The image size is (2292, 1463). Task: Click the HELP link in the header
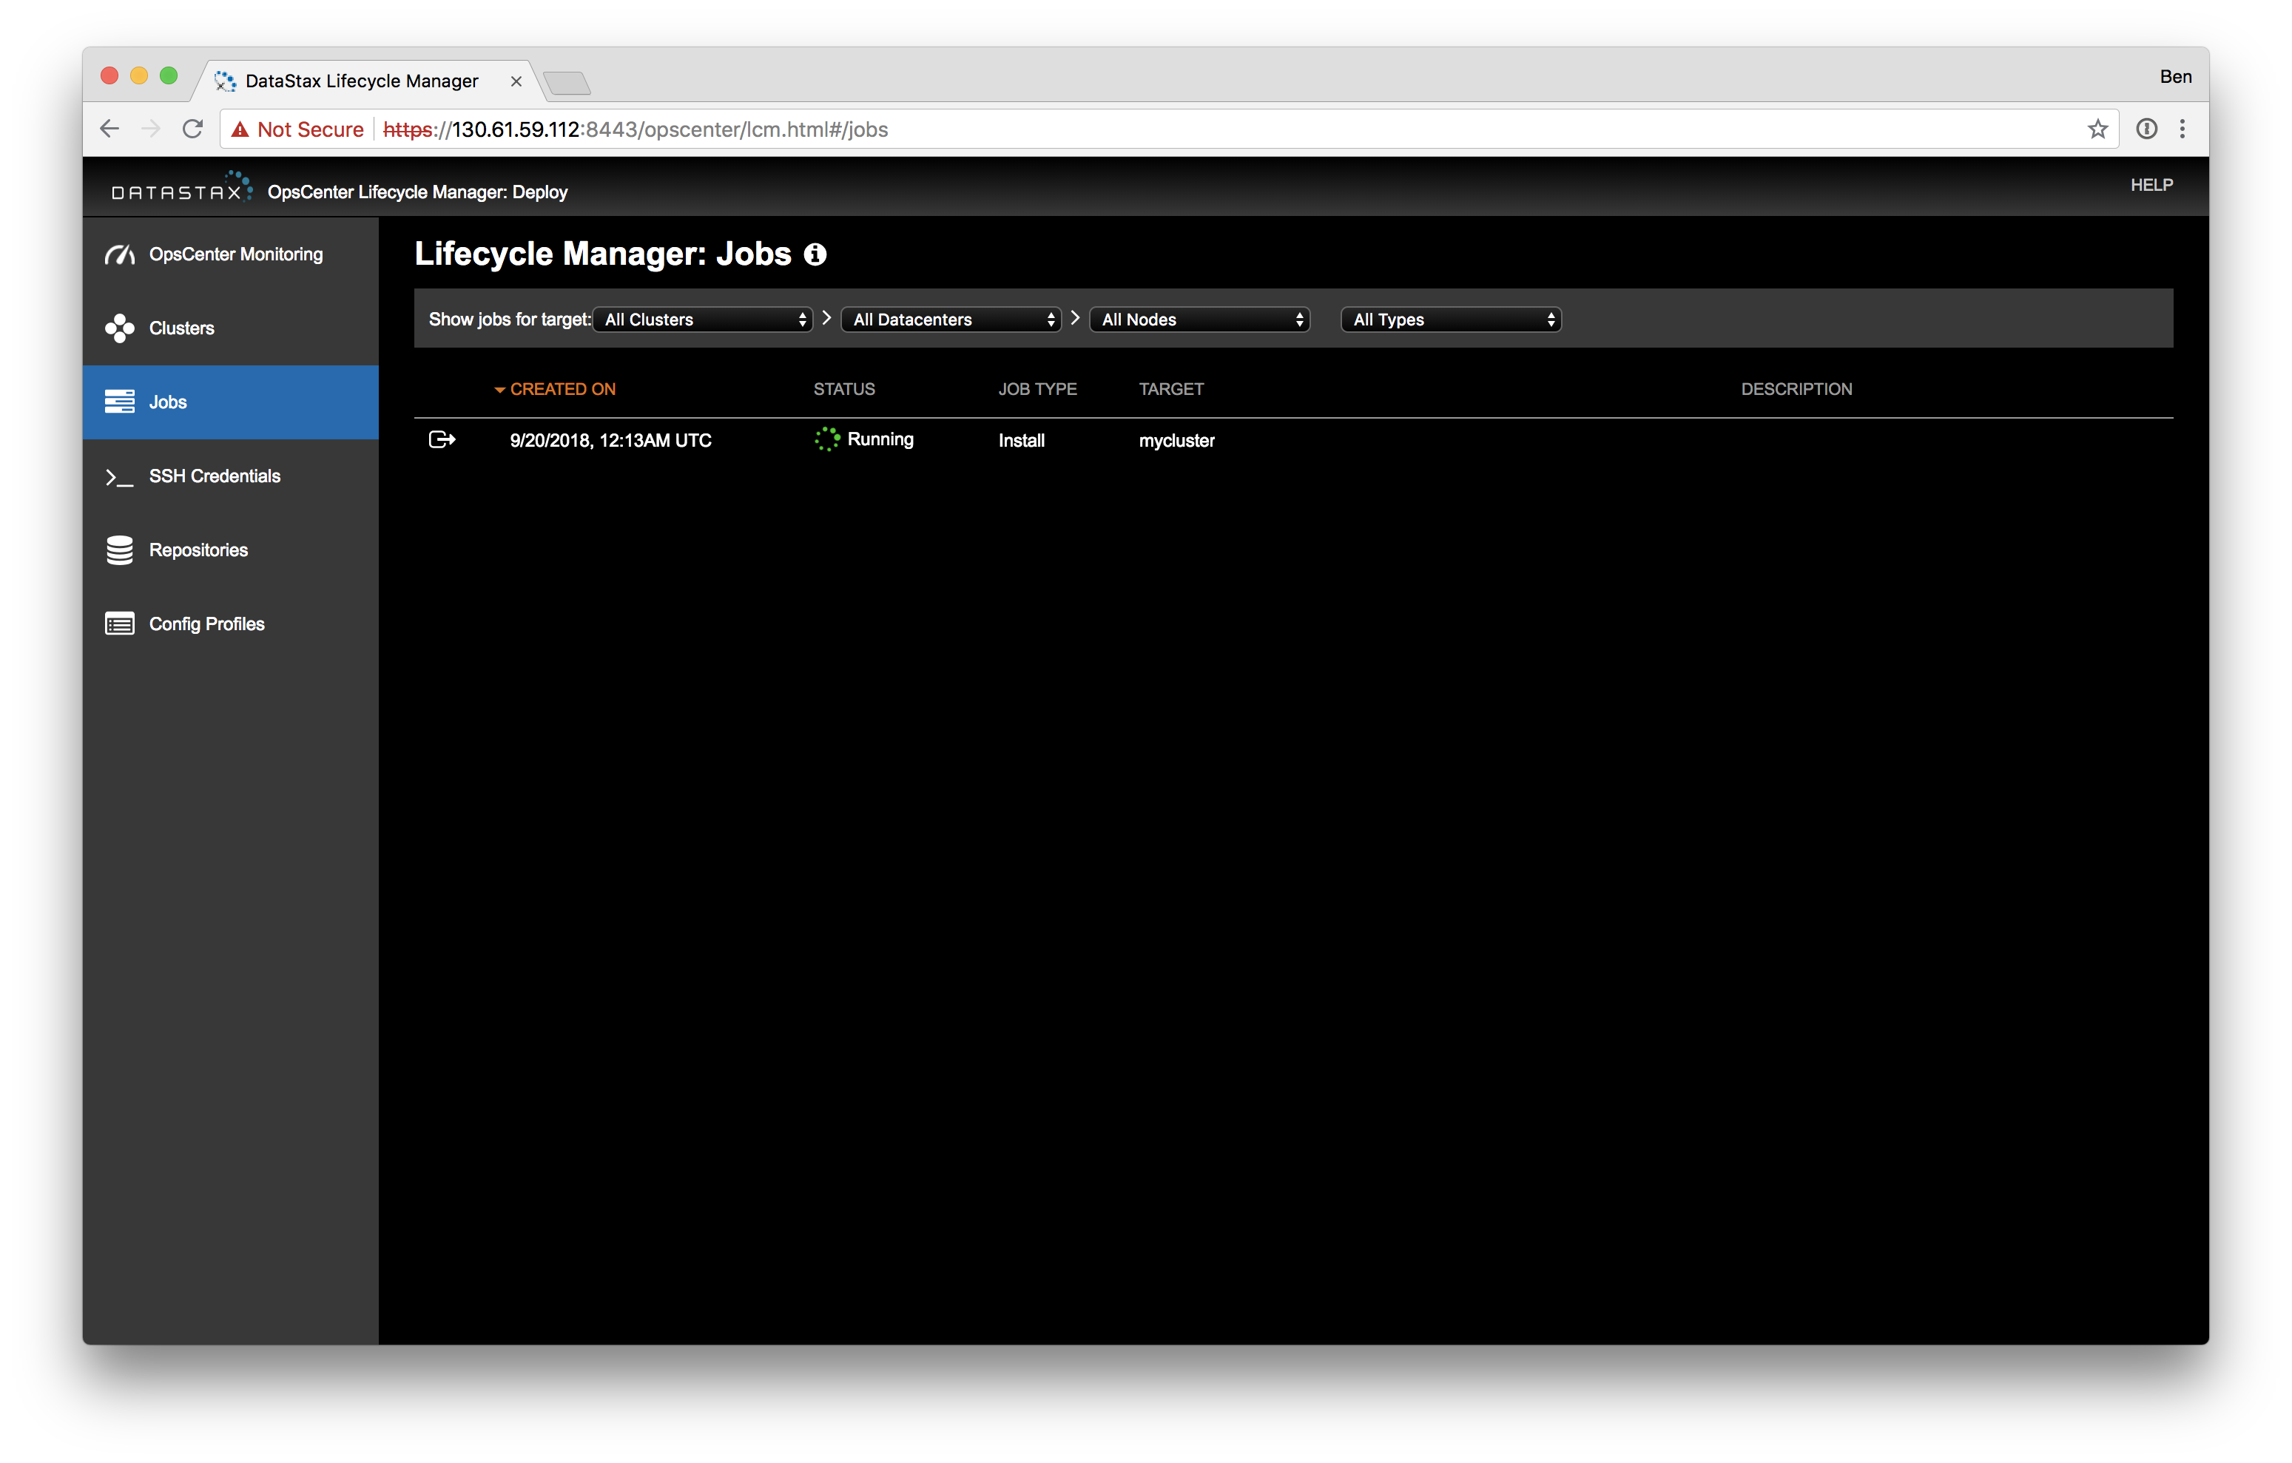(x=2151, y=185)
